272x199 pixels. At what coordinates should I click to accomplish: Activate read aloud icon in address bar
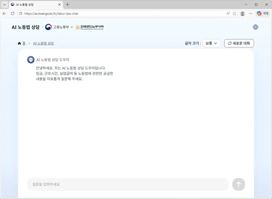coord(228,13)
